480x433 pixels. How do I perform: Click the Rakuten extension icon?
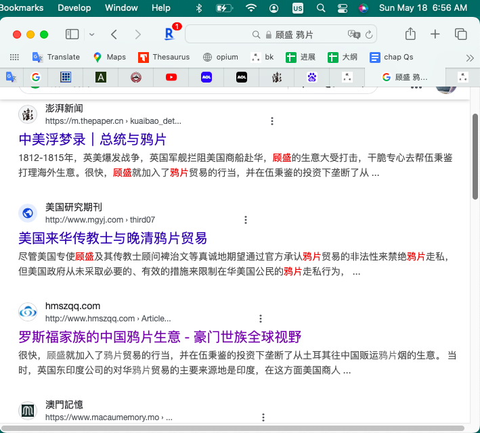[170, 34]
